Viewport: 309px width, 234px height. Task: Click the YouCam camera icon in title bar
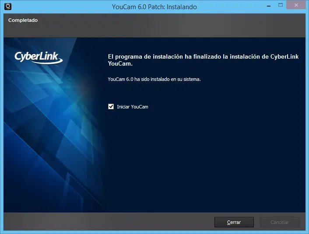point(8,6)
